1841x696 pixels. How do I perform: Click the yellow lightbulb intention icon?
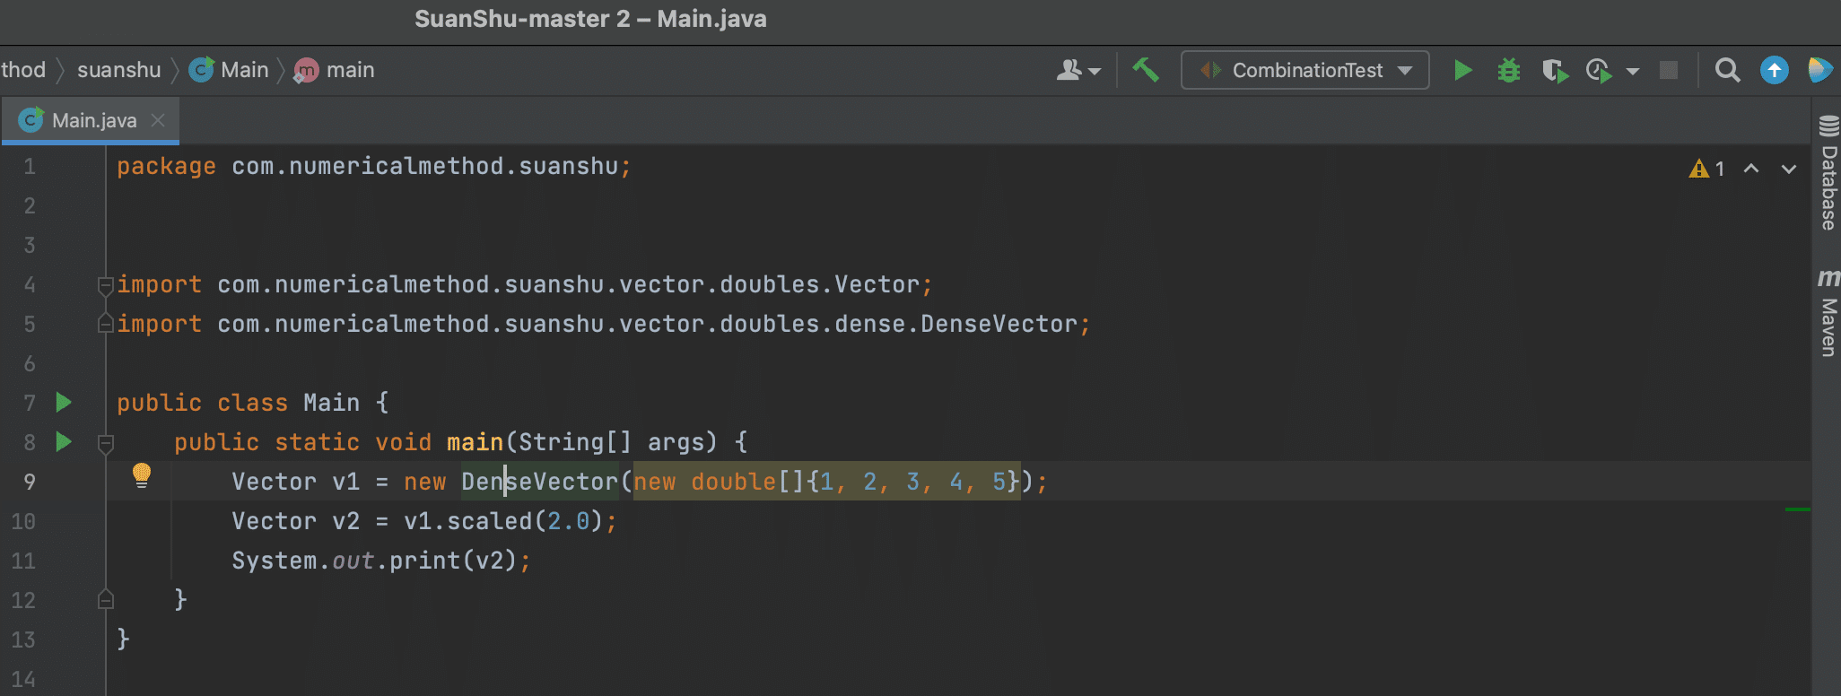click(142, 474)
